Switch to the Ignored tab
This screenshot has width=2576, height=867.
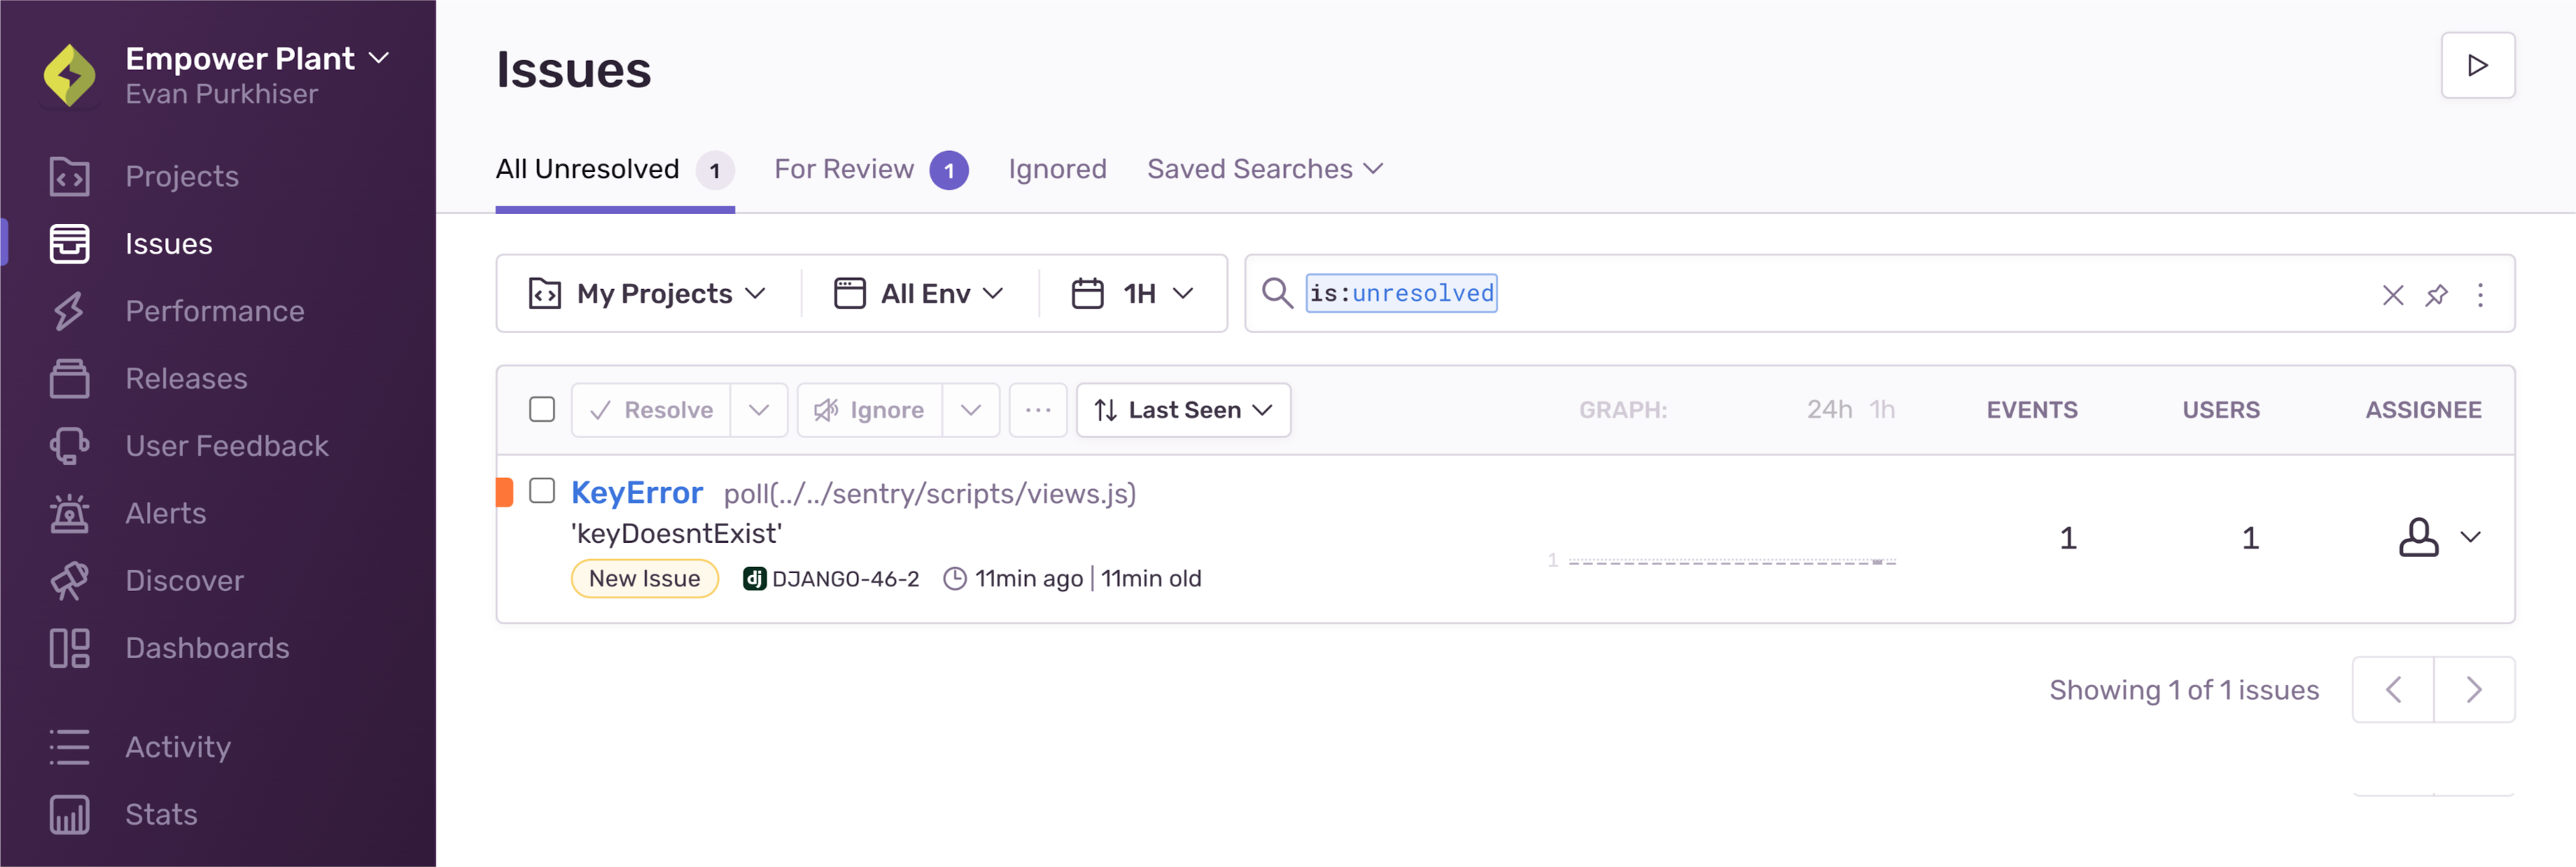tap(1058, 169)
